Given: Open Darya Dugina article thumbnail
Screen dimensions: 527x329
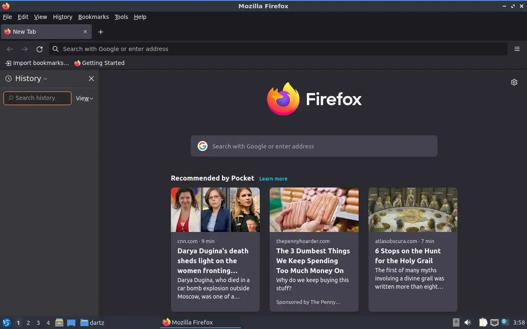Looking at the screenshot, I should [x=215, y=210].
